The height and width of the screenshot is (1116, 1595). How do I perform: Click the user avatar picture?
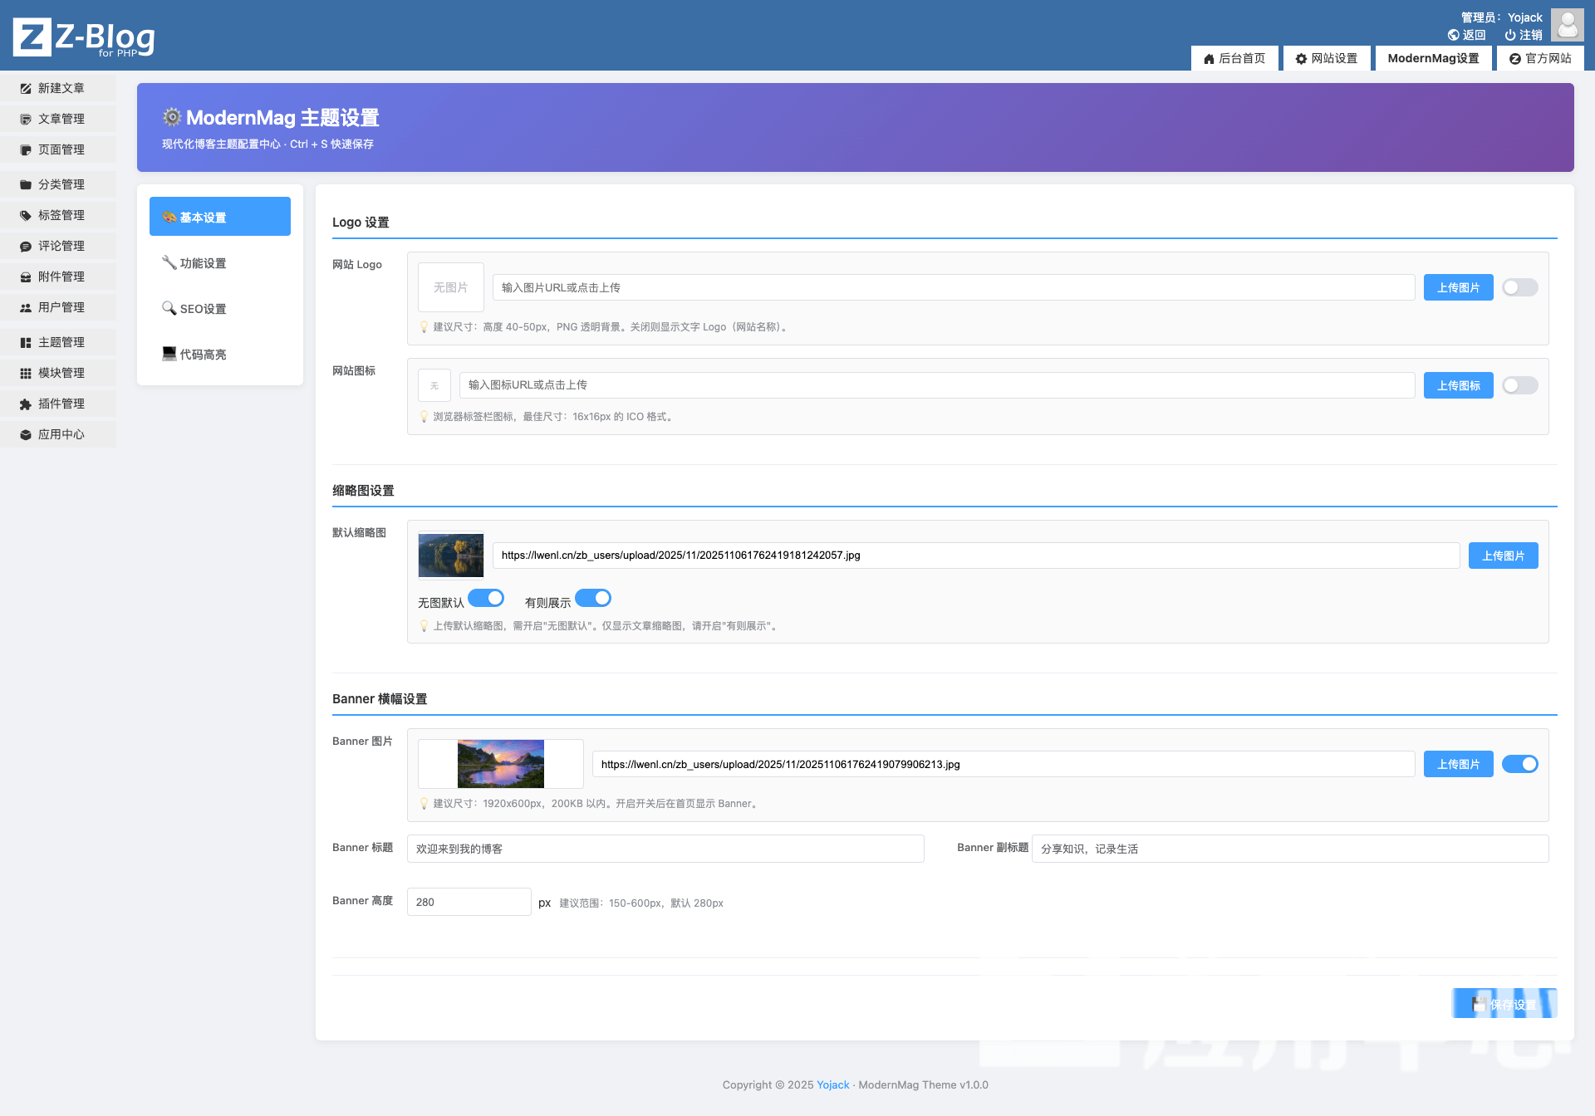1567,25
